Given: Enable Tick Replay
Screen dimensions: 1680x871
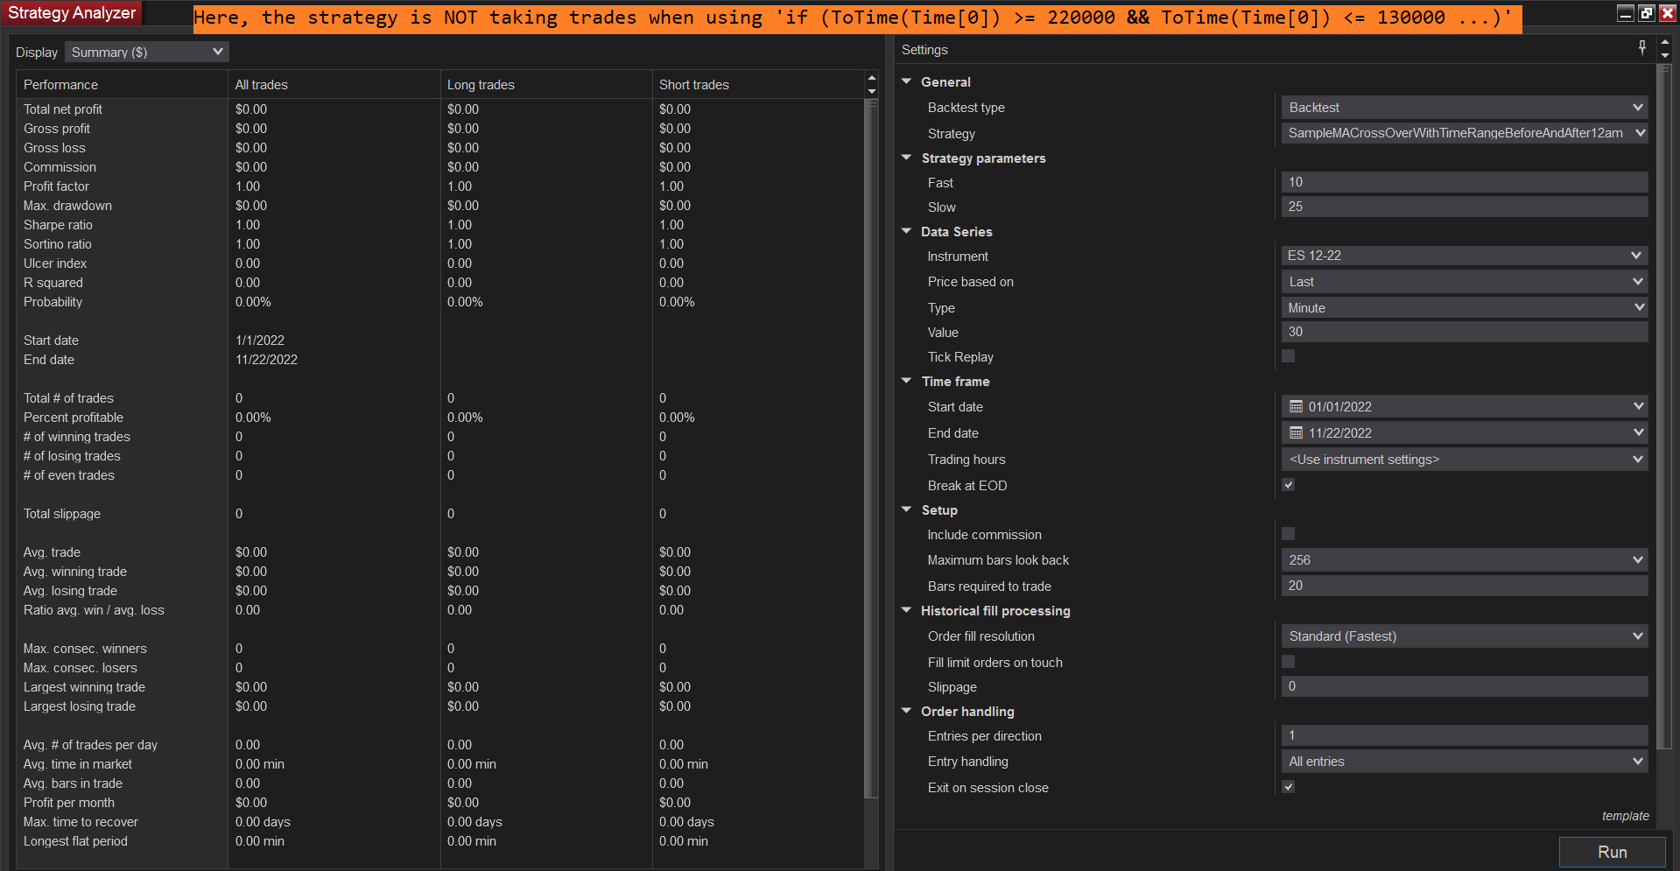Looking at the screenshot, I should pos(1287,355).
